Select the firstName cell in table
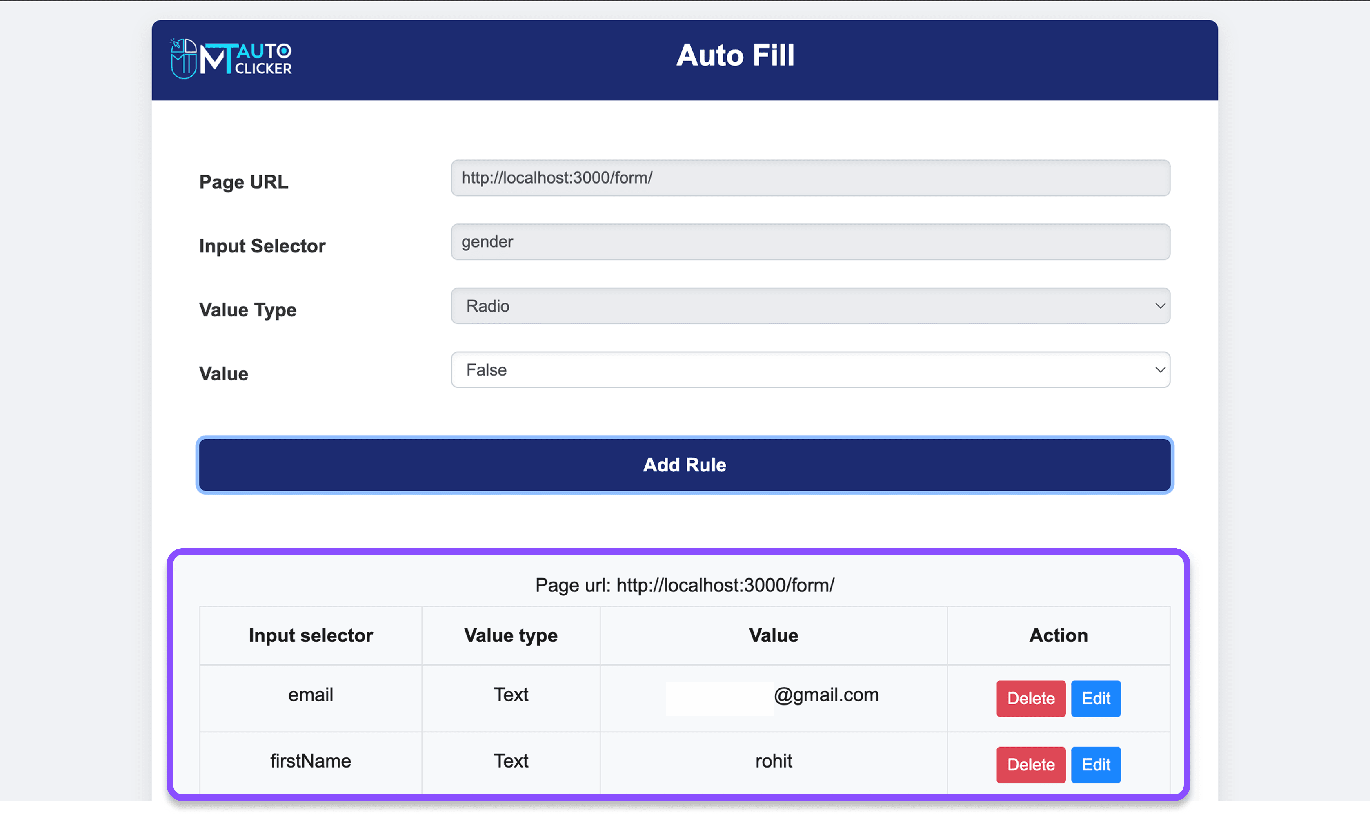The width and height of the screenshot is (1370, 814). [x=310, y=761]
